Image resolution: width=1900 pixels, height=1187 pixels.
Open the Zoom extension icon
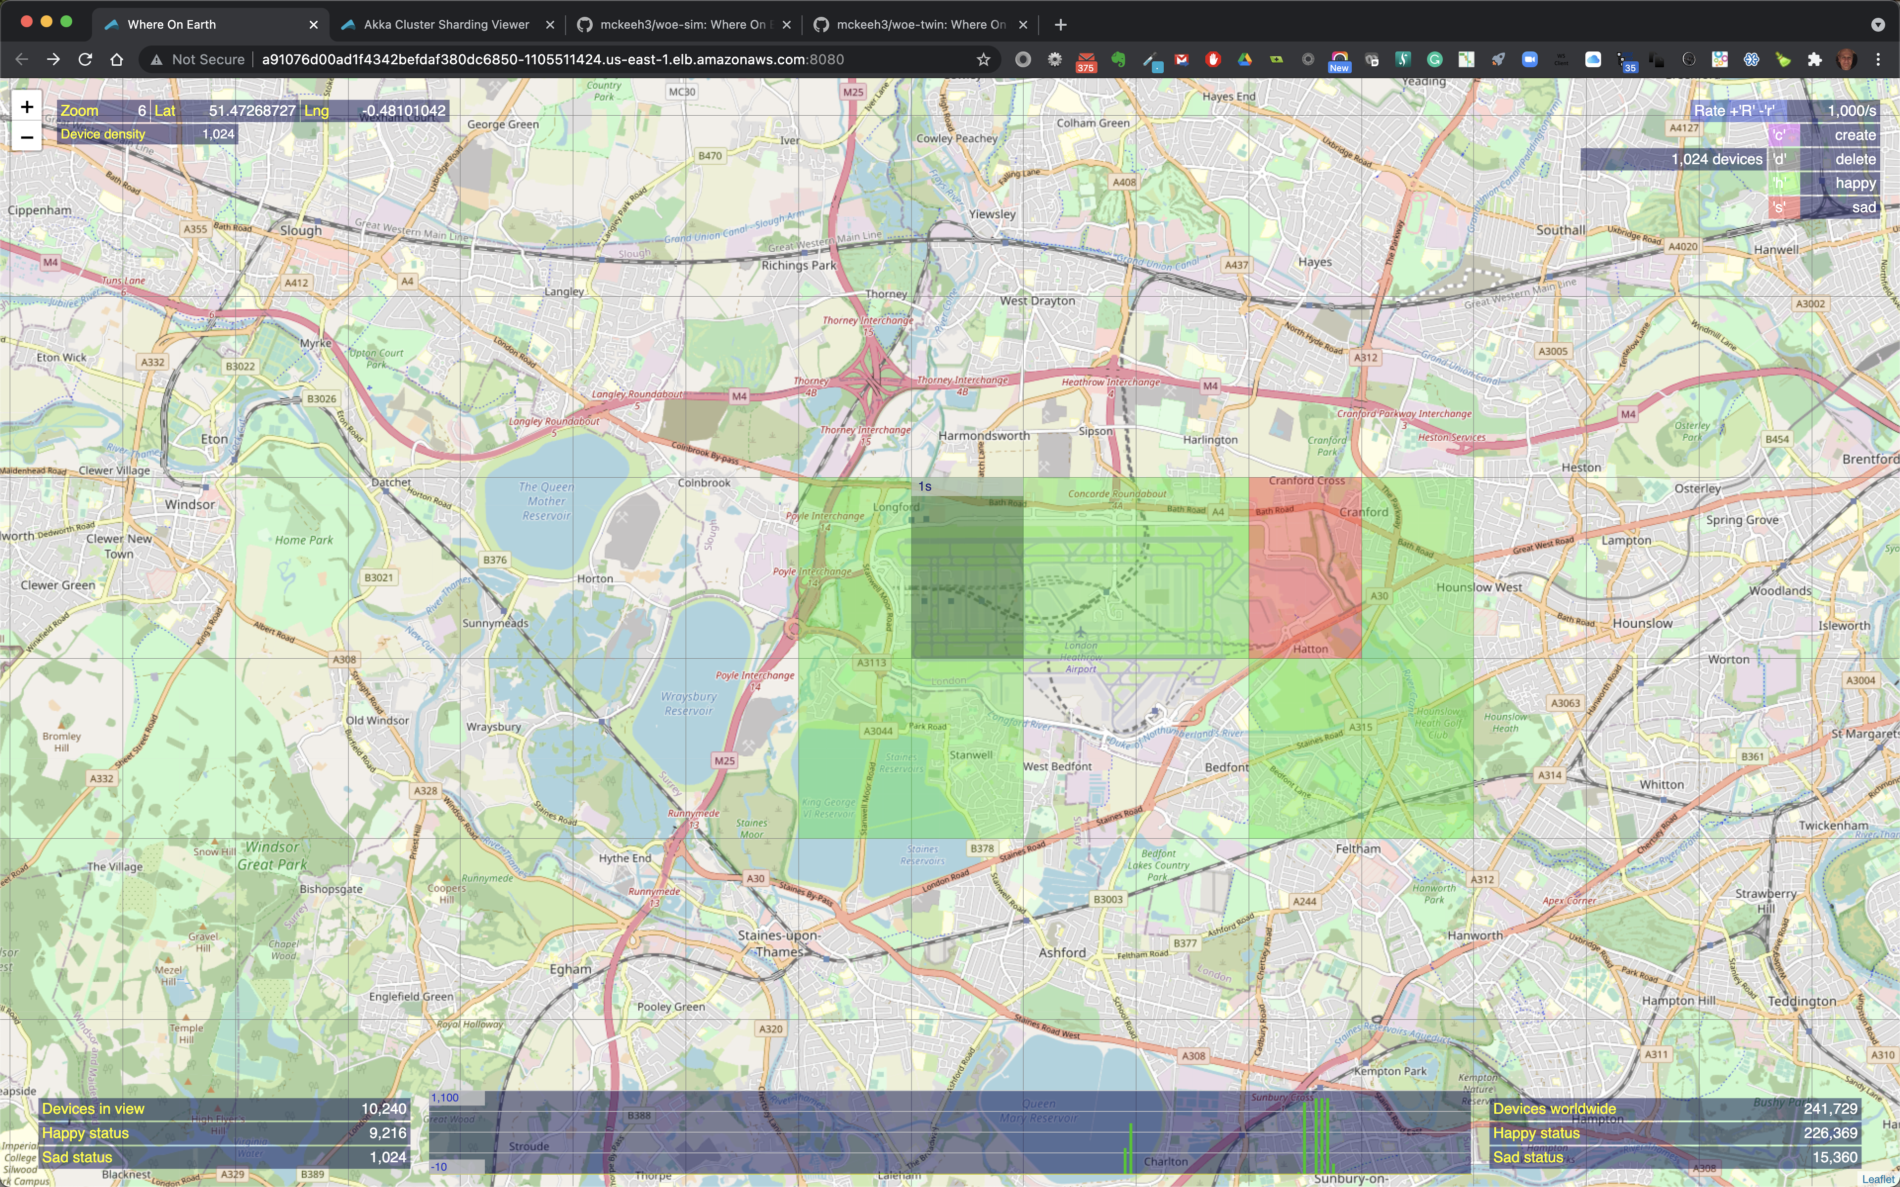(1529, 60)
